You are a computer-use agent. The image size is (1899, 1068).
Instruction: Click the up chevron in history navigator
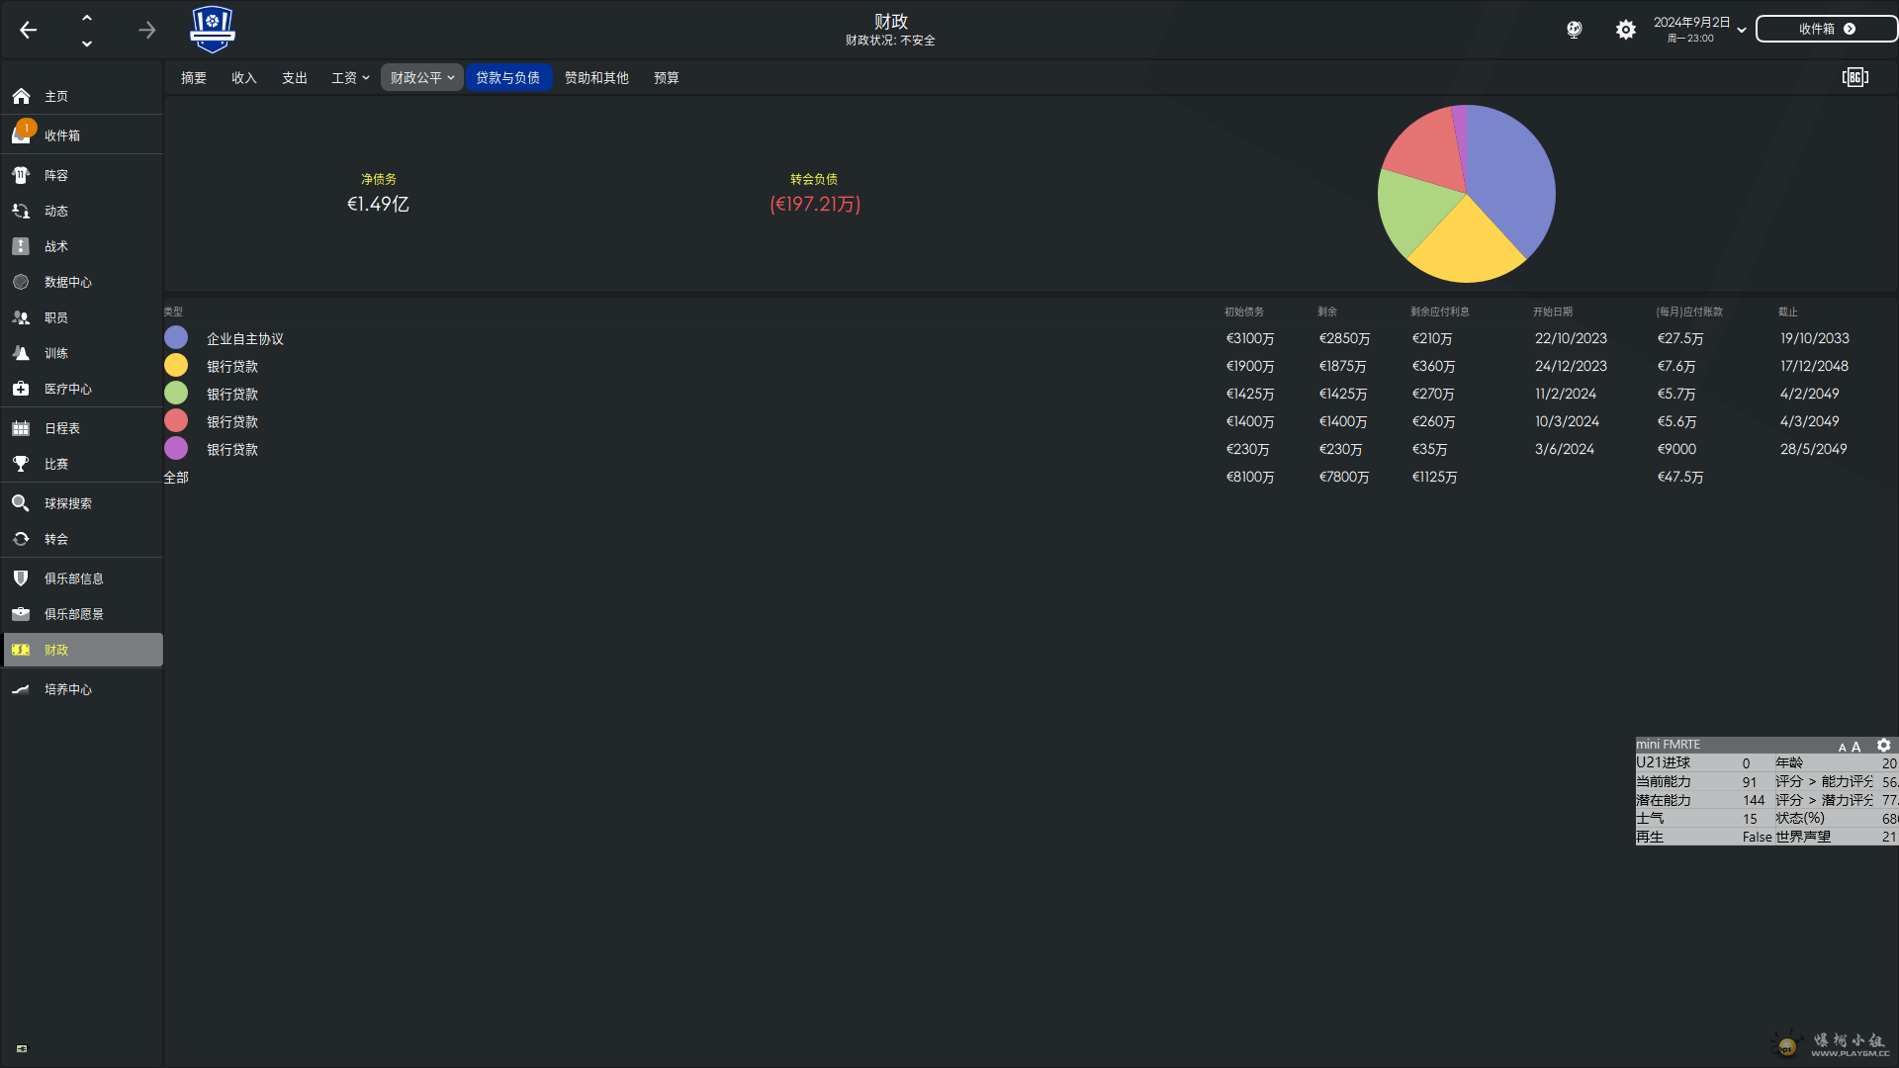(87, 18)
